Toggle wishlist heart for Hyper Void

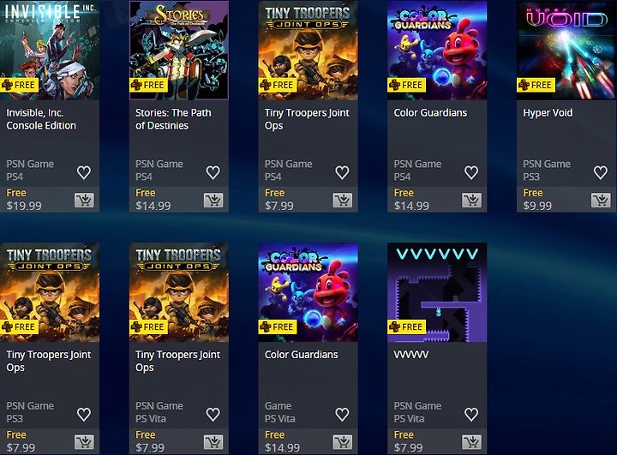[x=601, y=172]
